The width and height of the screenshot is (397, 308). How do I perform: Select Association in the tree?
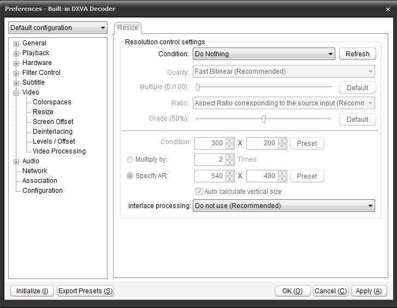coord(40,181)
